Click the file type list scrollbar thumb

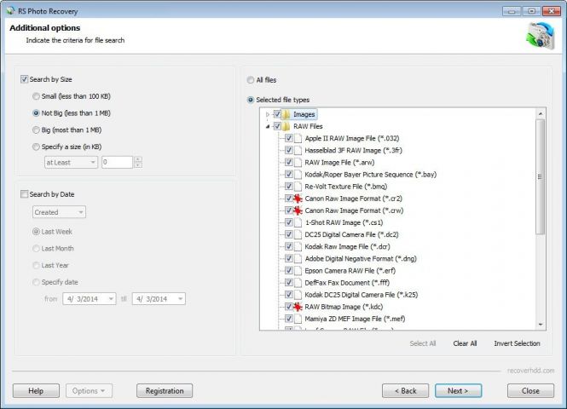click(541, 176)
